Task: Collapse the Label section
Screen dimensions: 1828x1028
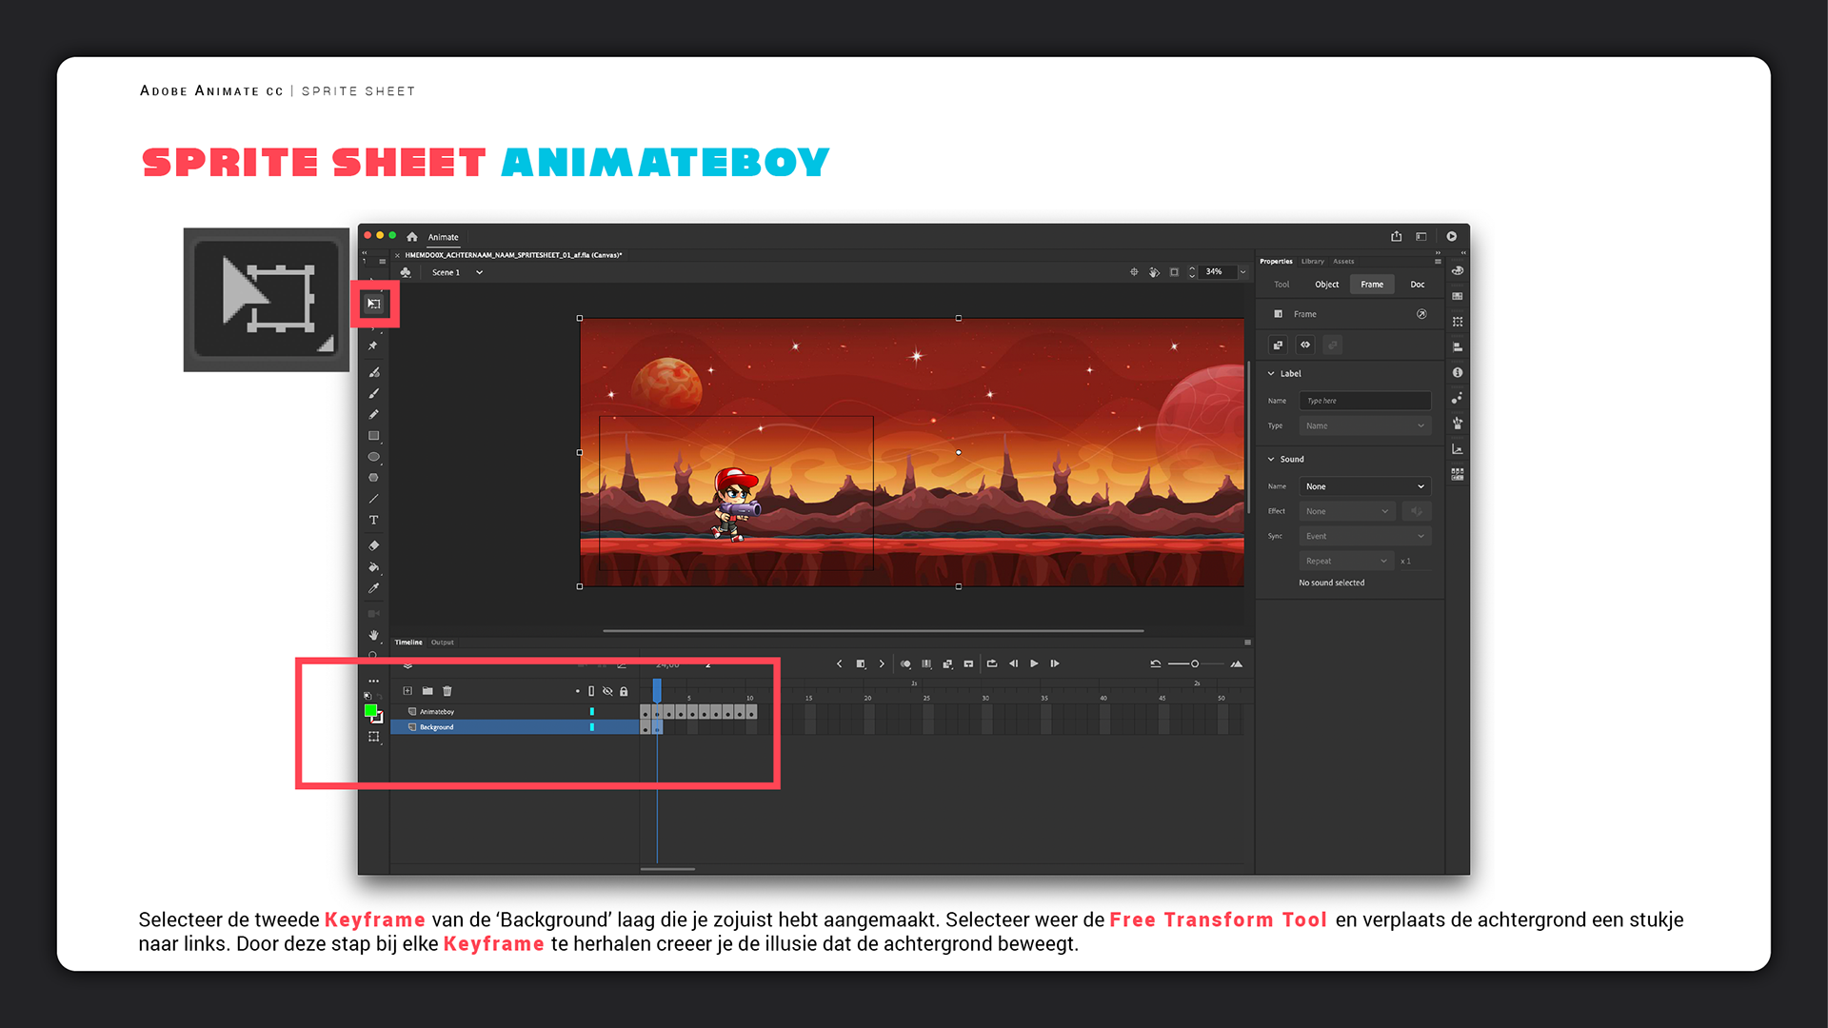Action: (1271, 374)
